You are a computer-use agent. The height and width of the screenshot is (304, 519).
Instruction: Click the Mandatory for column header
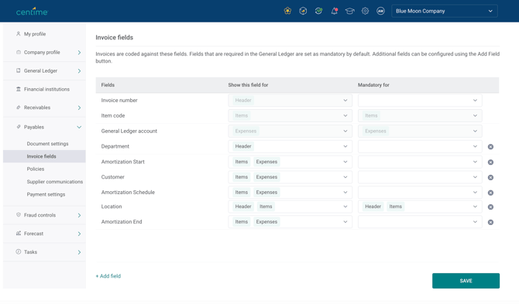[x=373, y=85]
